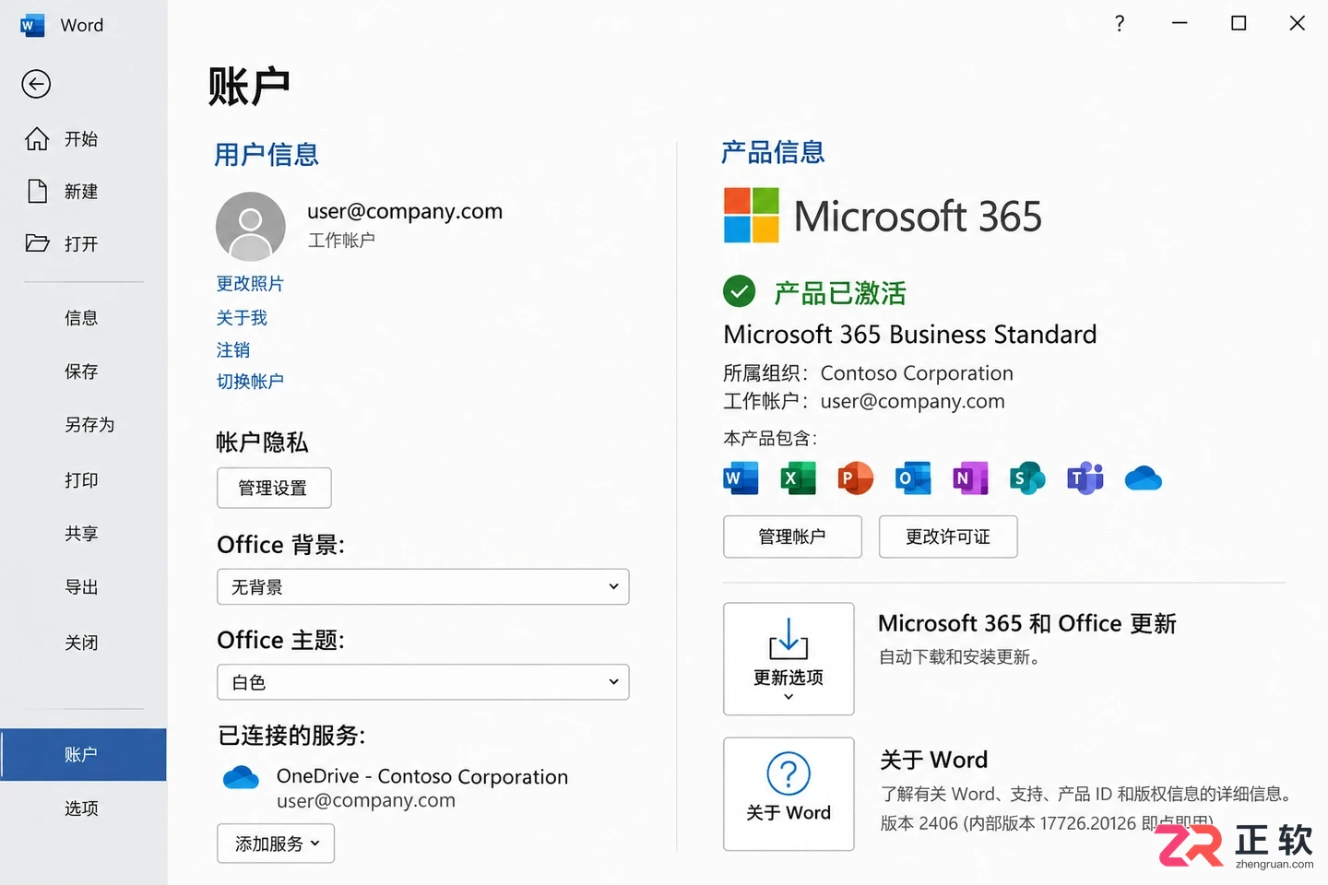
Task: Expand the Office 主题 dropdown showing 白色
Action: pyautogui.click(x=423, y=682)
